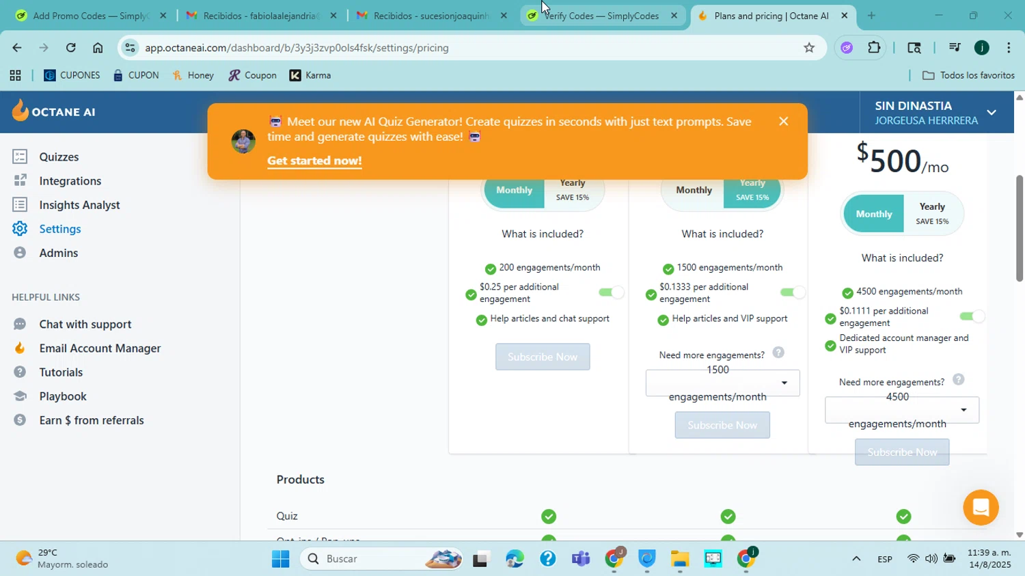Go back in browser history

[x=17, y=48]
